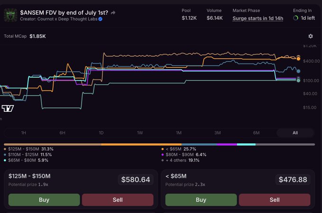Open the chart settings gear icon
This screenshot has height=213, width=322.
(311, 36)
